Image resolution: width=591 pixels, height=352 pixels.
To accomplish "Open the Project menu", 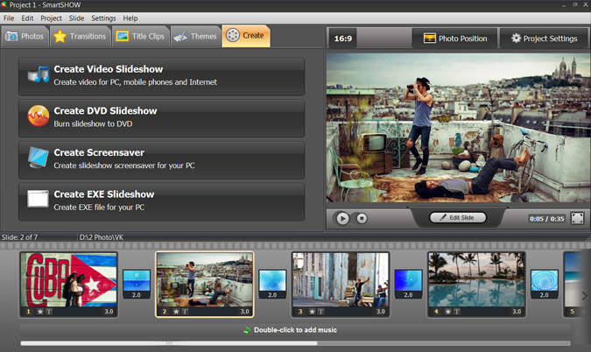I will [x=52, y=18].
